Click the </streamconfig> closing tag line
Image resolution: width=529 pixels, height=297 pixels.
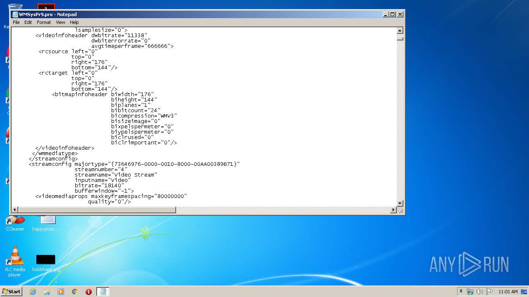[x=53, y=159]
